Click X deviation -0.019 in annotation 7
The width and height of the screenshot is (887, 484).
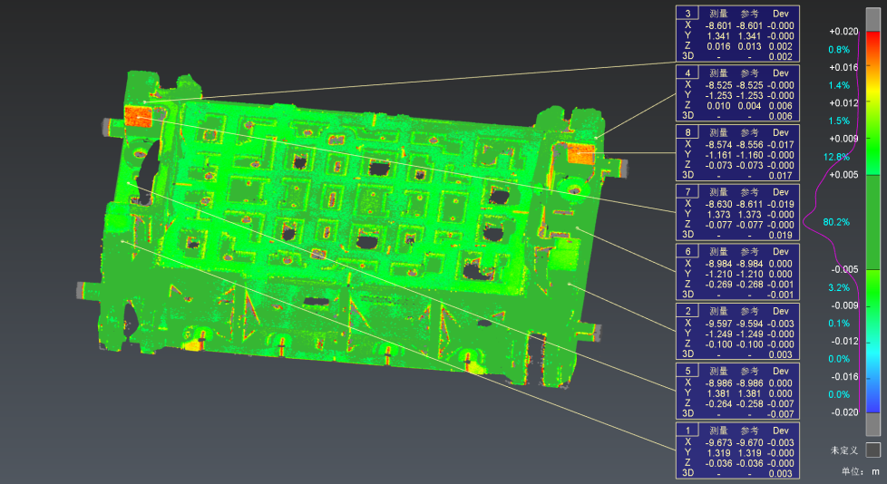(x=781, y=204)
